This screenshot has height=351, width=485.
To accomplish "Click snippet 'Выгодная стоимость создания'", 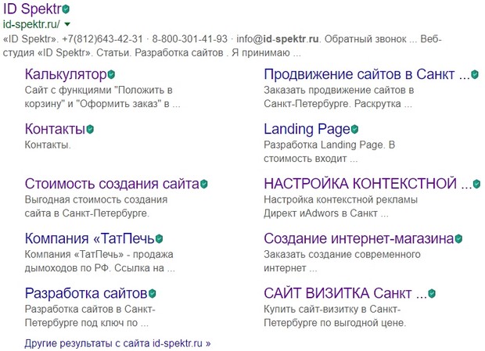I will [x=96, y=199].
